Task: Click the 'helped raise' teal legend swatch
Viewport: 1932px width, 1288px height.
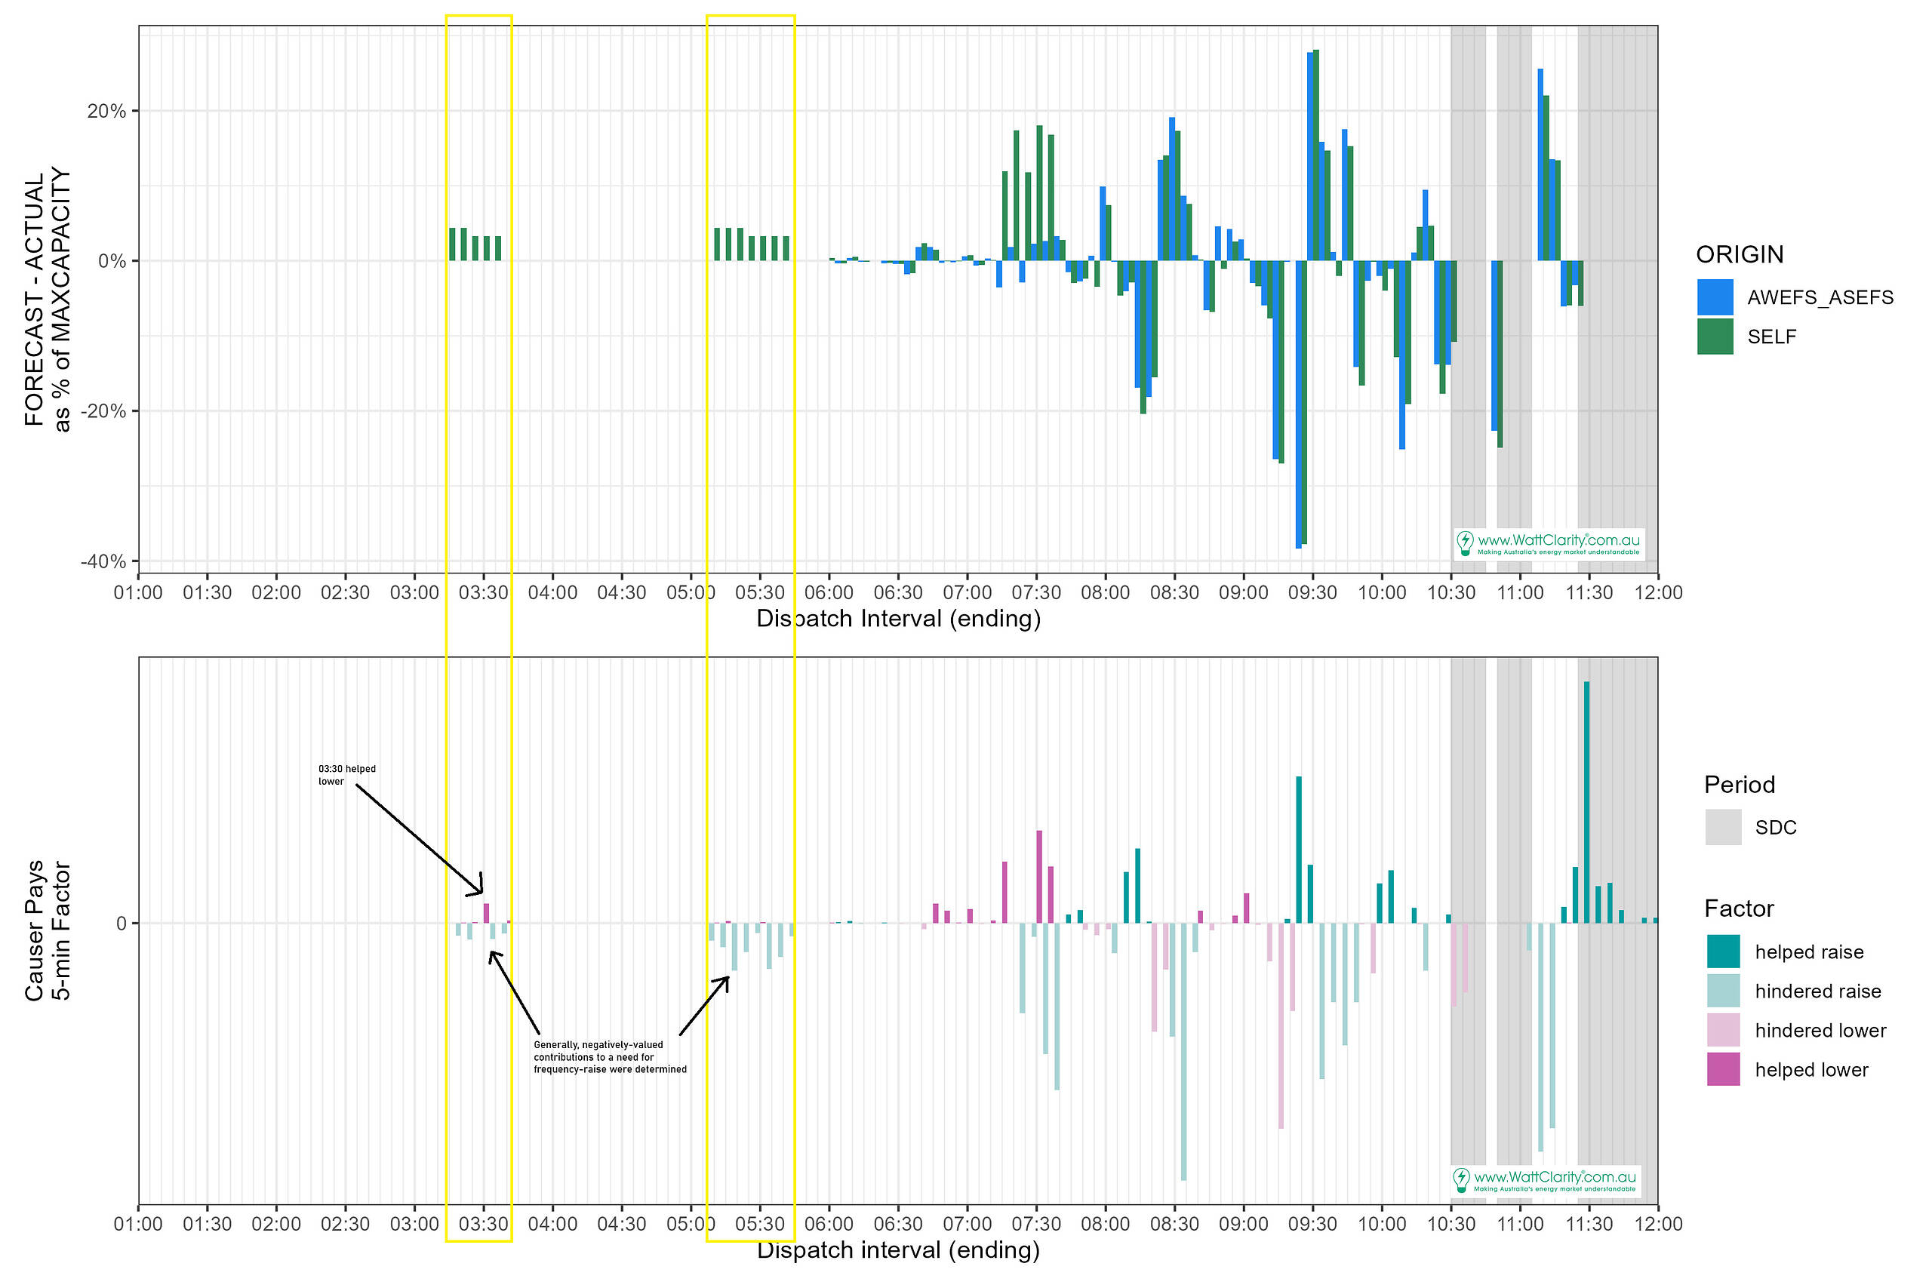Action: pyautogui.click(x=1724, y=952)
